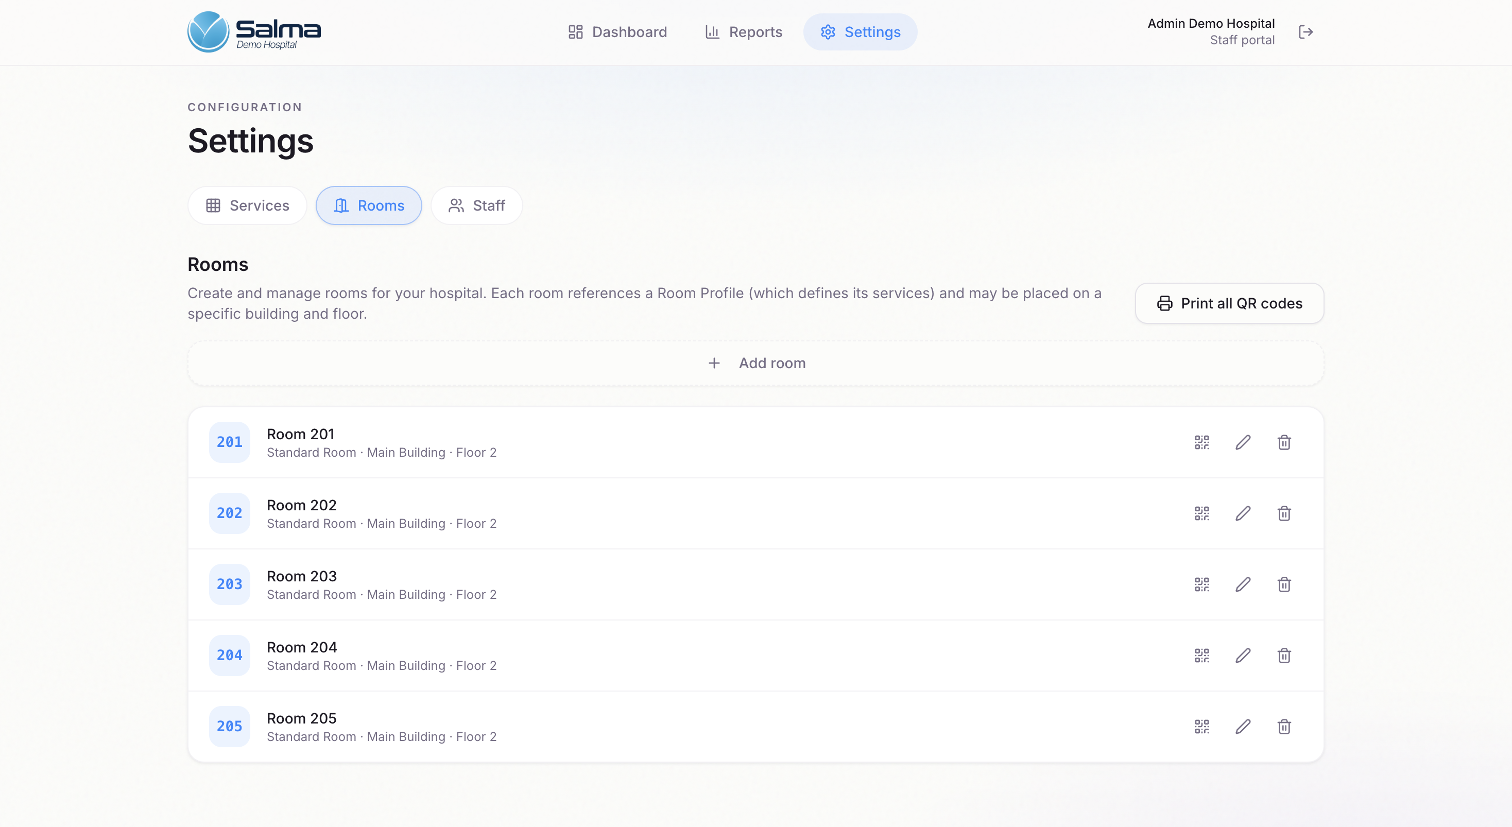Select the Rooms tab
The image size is (1512, 827).
coord(369,205)
